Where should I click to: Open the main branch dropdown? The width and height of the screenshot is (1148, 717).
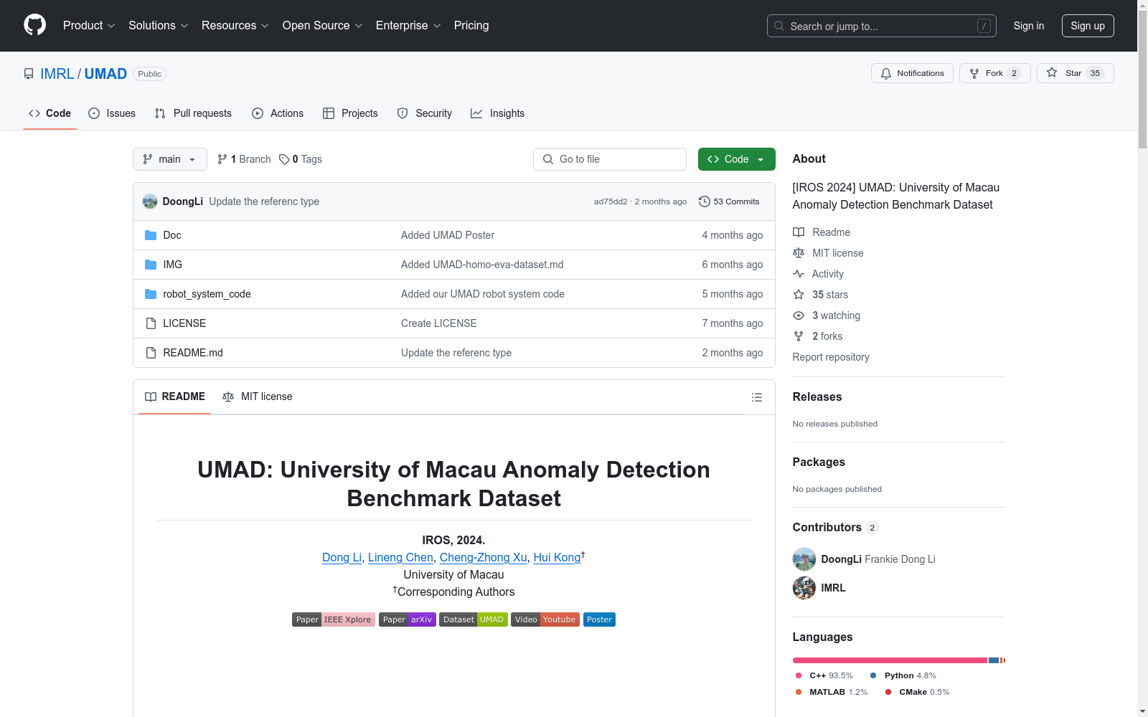[x=169, y=159]
